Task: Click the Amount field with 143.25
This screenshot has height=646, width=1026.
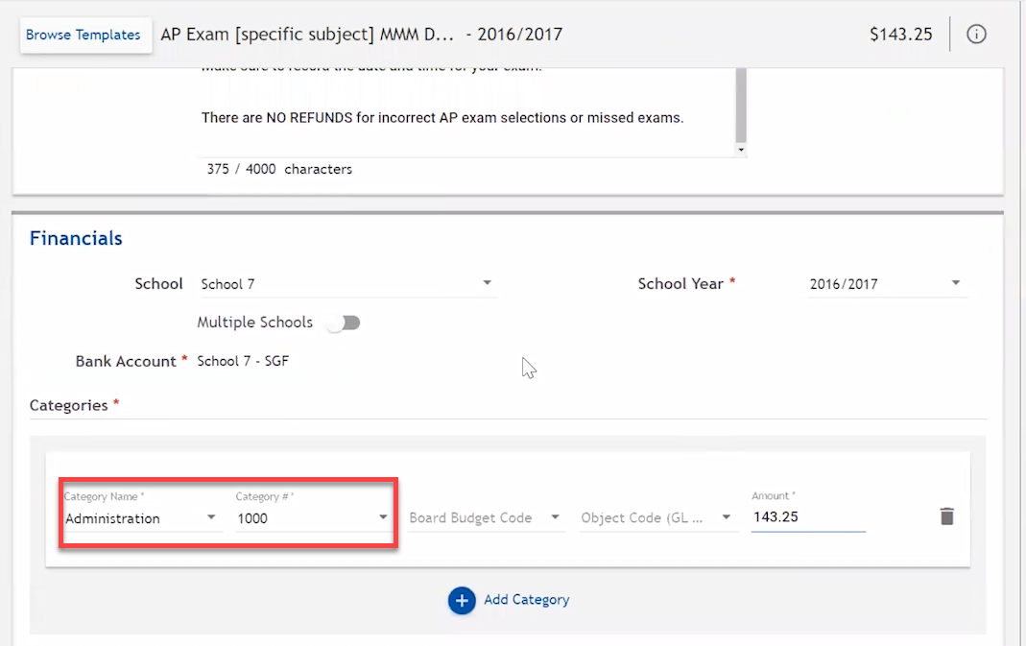Action: (808, 517)
